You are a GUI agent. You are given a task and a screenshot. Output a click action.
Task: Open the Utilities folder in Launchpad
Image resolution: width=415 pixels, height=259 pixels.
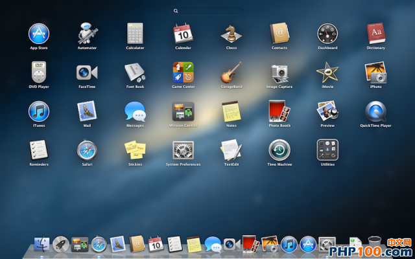(327, 150)
